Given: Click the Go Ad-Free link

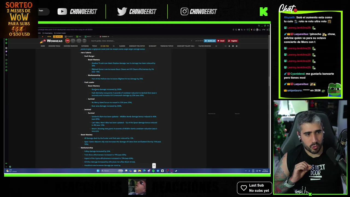Looking at the screenshot, I should (x=104, y=46).
